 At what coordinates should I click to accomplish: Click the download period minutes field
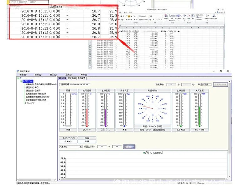(171, 85)
